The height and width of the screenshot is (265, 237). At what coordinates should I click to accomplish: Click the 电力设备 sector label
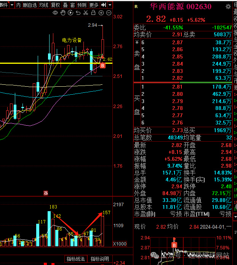tap(72, 40)
